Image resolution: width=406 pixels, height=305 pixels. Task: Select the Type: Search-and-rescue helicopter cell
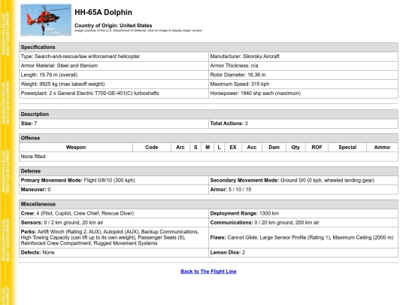pyautogui.click(x=114, y=56)
